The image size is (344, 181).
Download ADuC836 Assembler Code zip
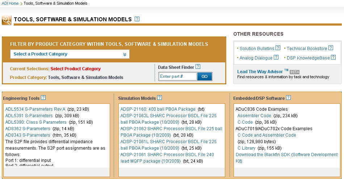coord(254,116)
